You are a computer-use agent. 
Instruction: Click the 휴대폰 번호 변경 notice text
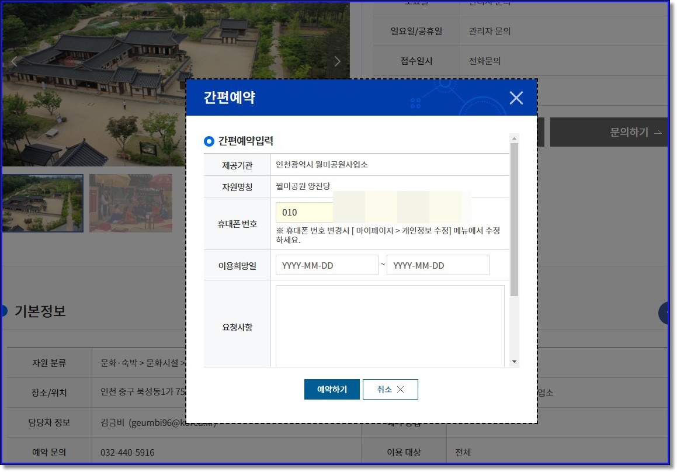point(388,235)
